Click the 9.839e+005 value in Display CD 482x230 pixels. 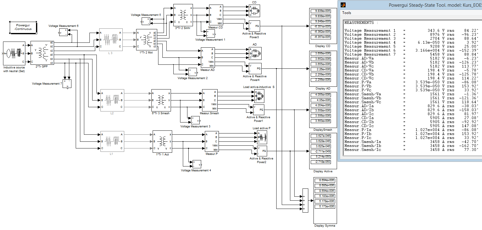click(x=321, y=11)
